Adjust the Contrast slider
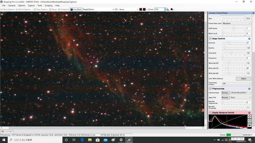This screenshot has width=255, height=143. 234,43
